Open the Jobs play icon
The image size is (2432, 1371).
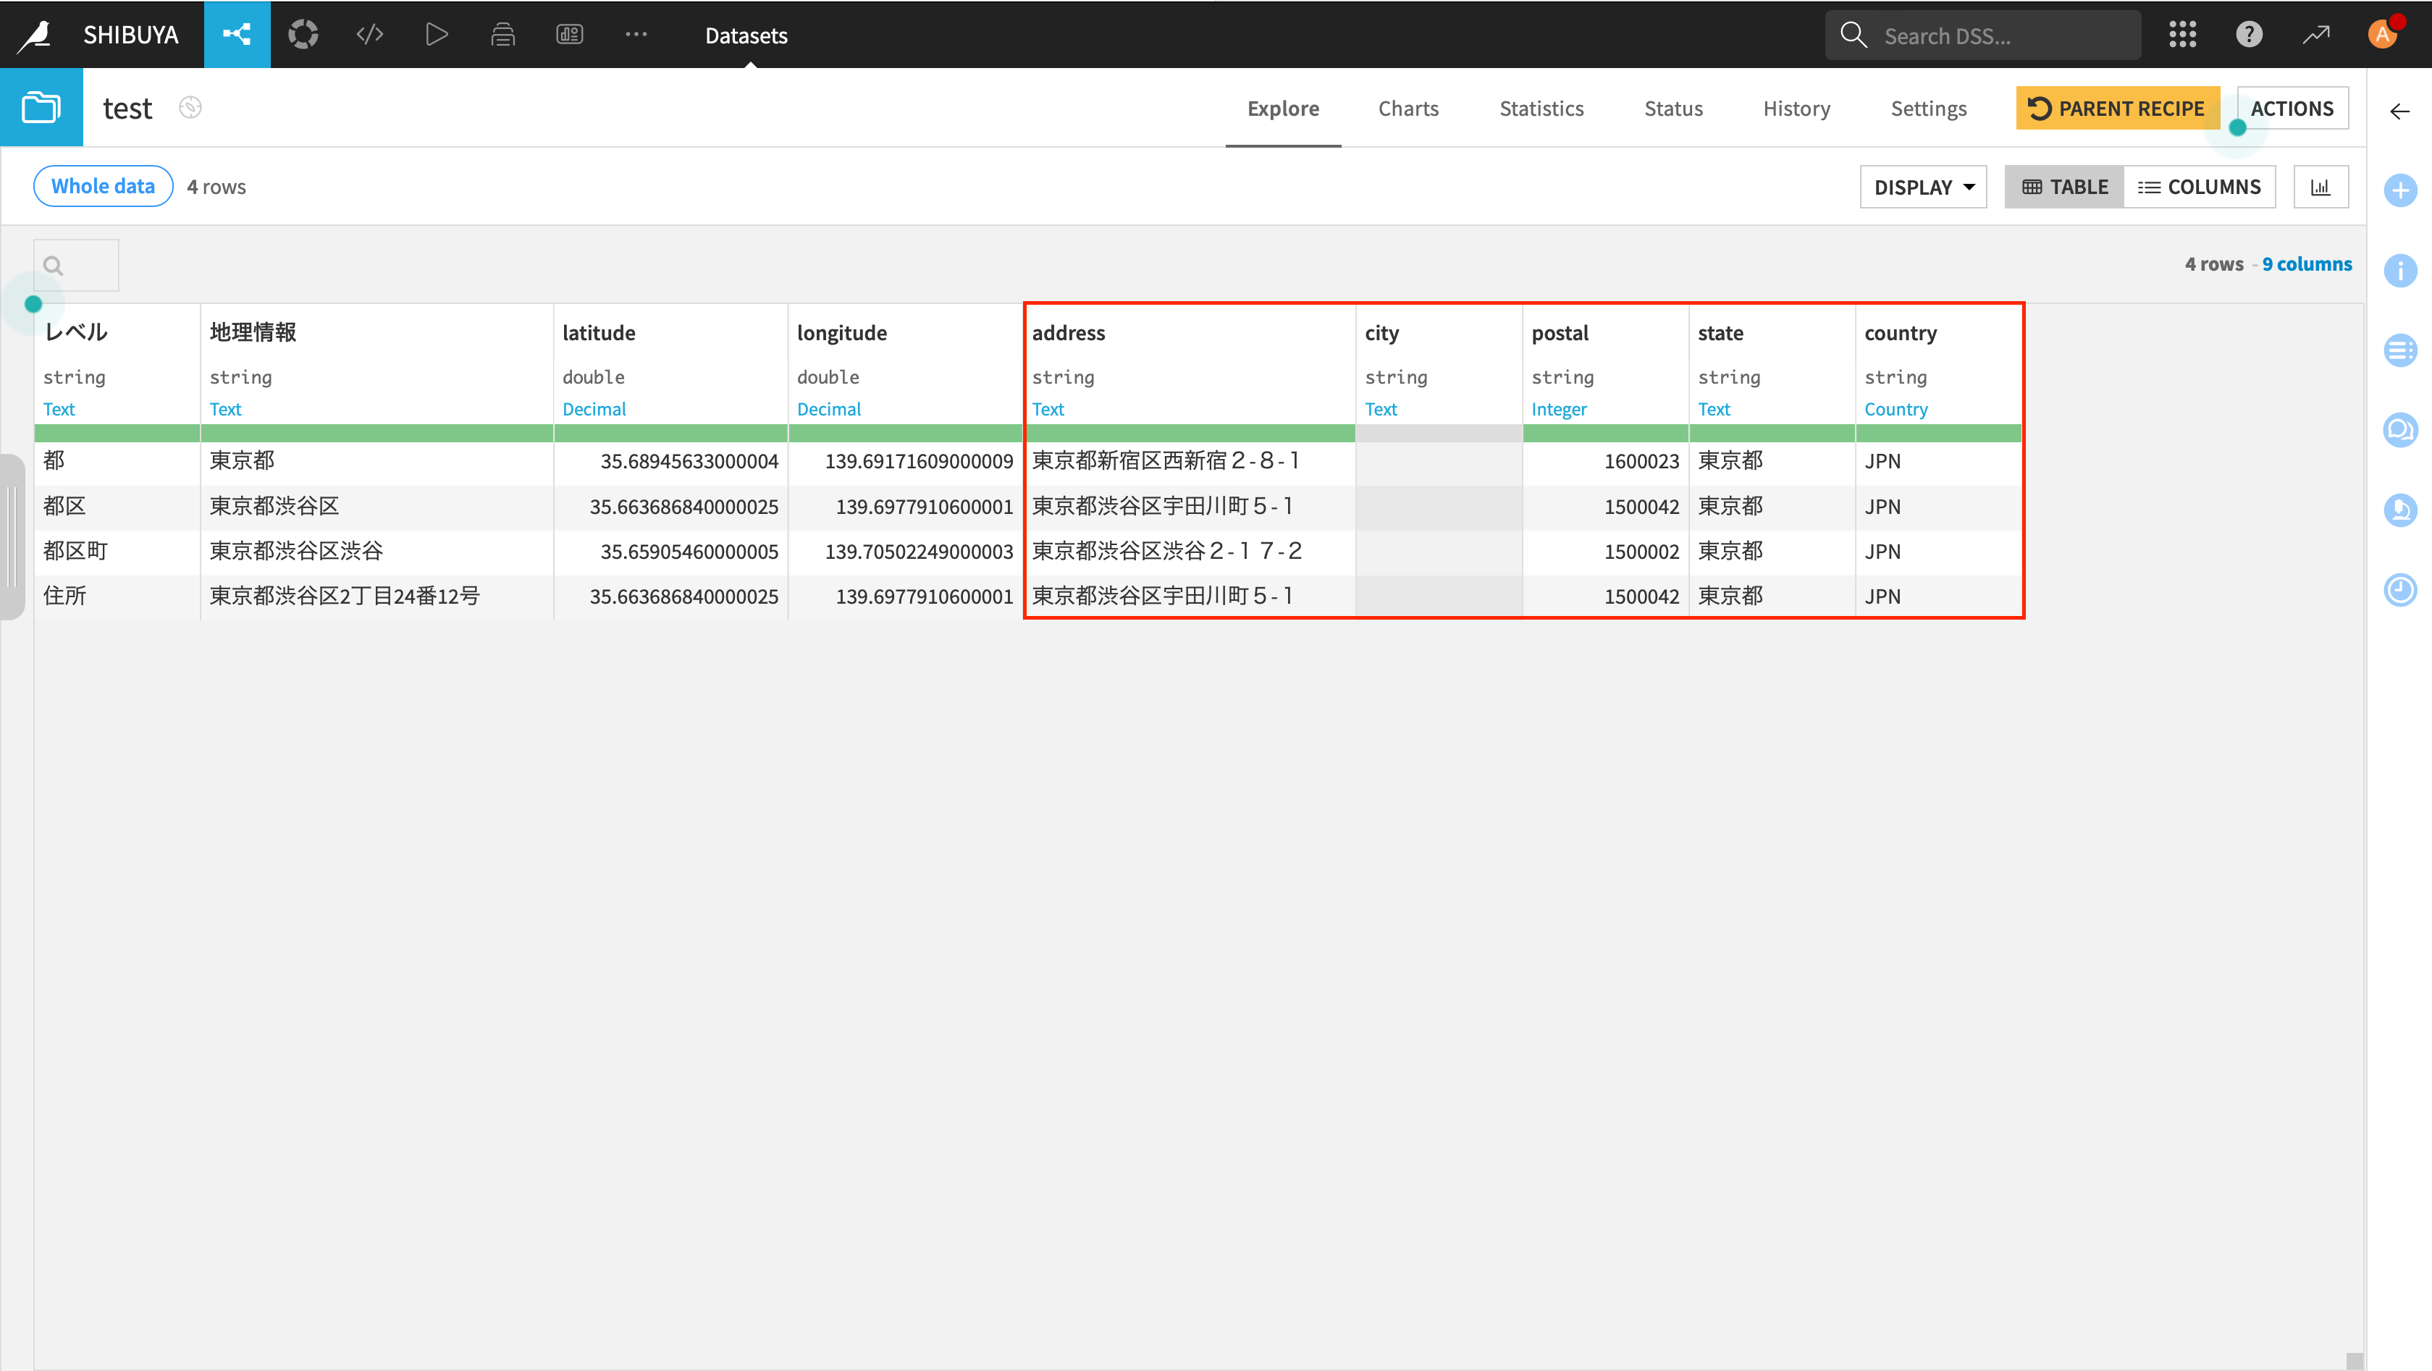tap(436, 35)
